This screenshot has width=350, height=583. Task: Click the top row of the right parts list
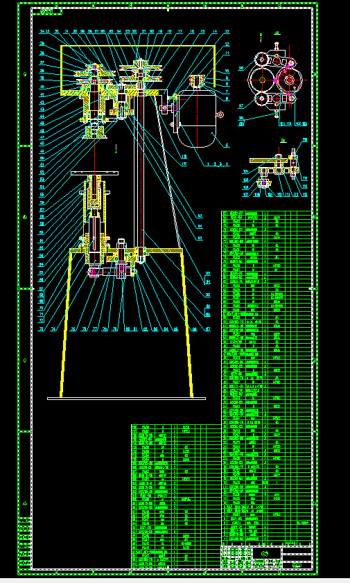point(266,214)
